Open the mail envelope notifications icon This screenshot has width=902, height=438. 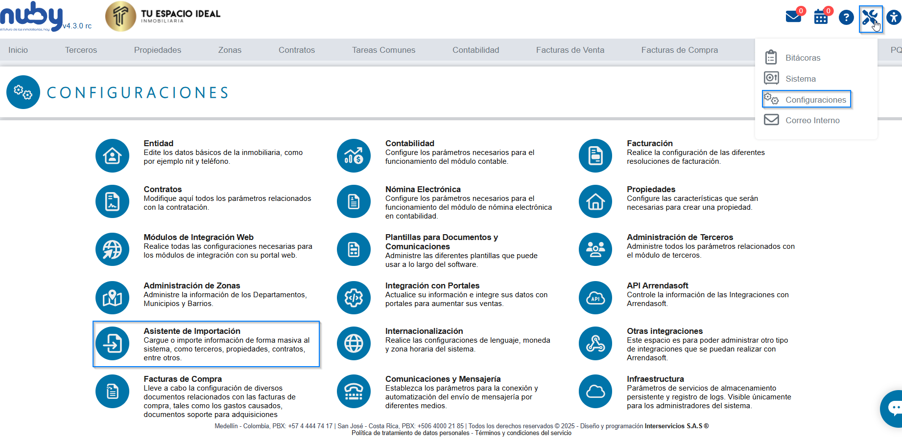tap(793, 18)
